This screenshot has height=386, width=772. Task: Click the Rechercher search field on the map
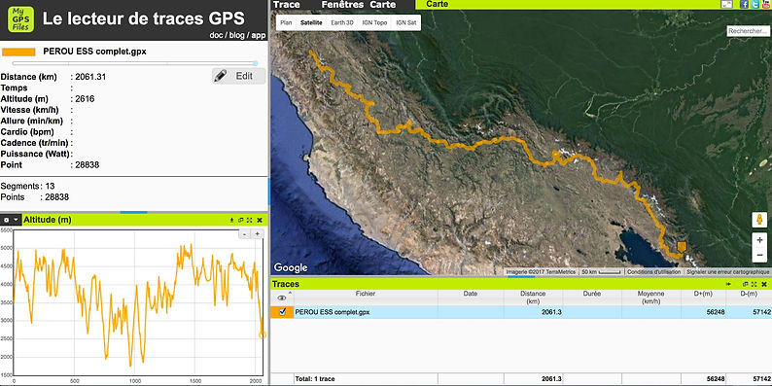click(749, 31)
